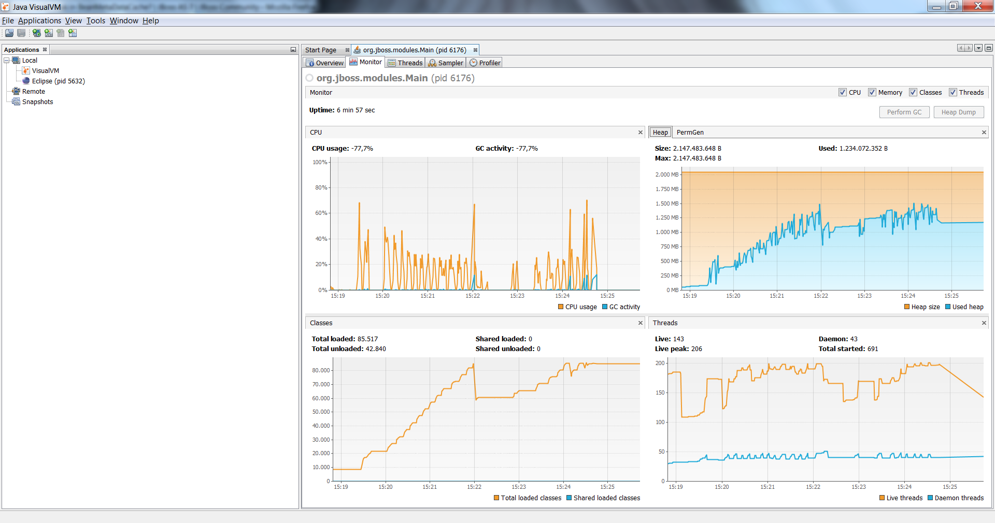This screenshot has height=523, width=995.
Task: Close the CPU chart panel
Action: [641, 133]
